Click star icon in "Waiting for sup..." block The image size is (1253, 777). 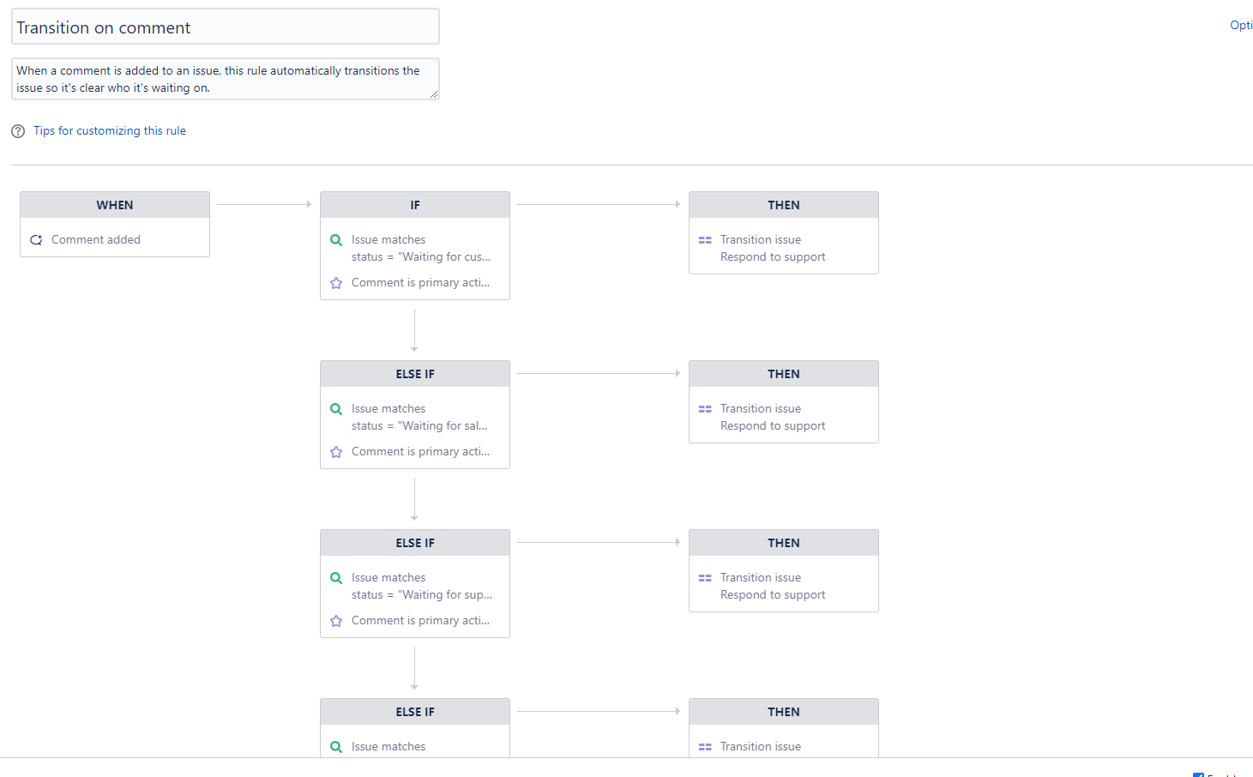click(336, 621)
